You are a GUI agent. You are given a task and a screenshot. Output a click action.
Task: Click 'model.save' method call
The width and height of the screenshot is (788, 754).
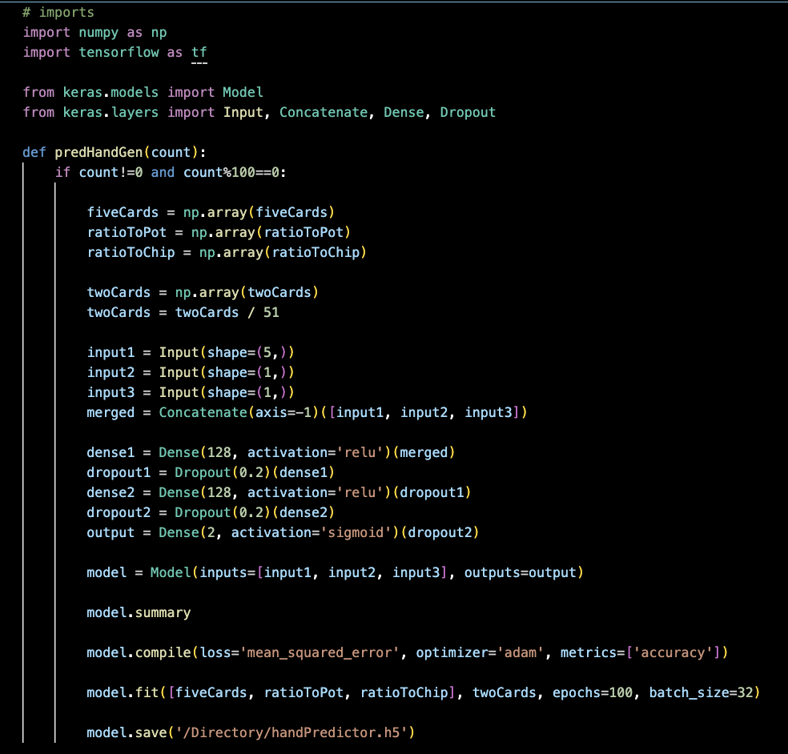click(127, 733)
